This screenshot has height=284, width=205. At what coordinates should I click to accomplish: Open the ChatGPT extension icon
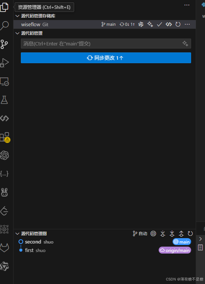[4, 155]
